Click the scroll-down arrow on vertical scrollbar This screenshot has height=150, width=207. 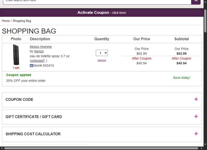[x=205, y=144]
